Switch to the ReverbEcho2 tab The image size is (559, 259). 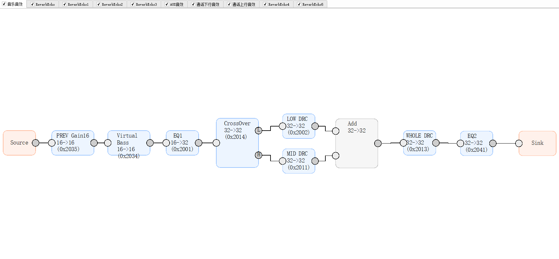coord(110,4)
